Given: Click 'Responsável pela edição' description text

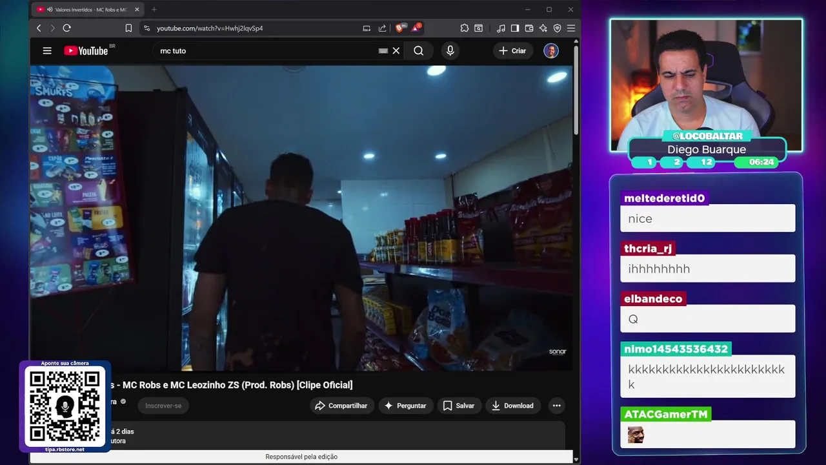Looking at the screenshot, I should click(x=301, y=457).
